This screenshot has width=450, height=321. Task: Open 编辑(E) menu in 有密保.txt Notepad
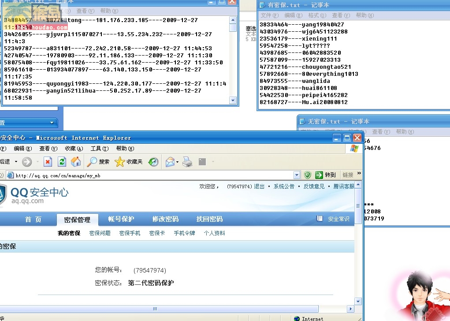pyautogui.click(x=293, y=15)
